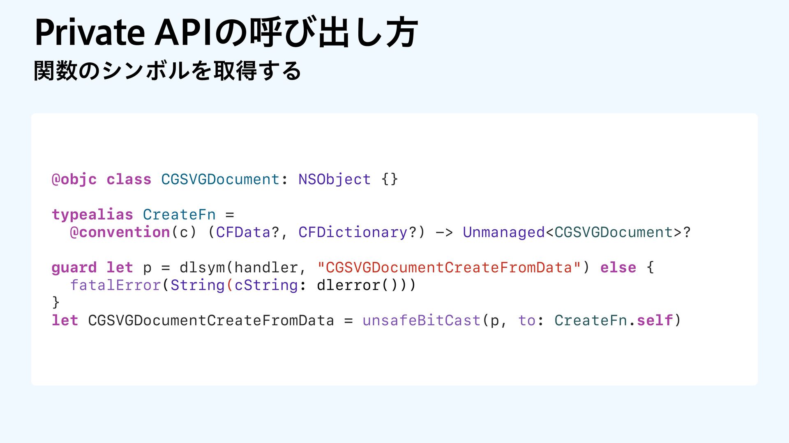Image resolution: width=789 pixels, height=443 pixels.
Task: Click the 'CFDictionary?' parameter type
Action: [357, 232]
